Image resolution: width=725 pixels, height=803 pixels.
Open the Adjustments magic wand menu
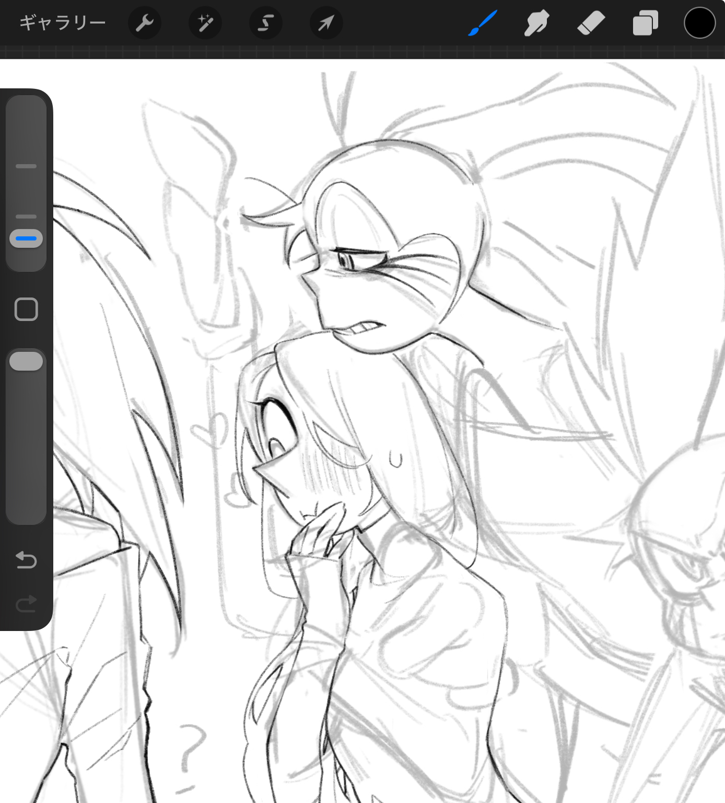[205, 23]
